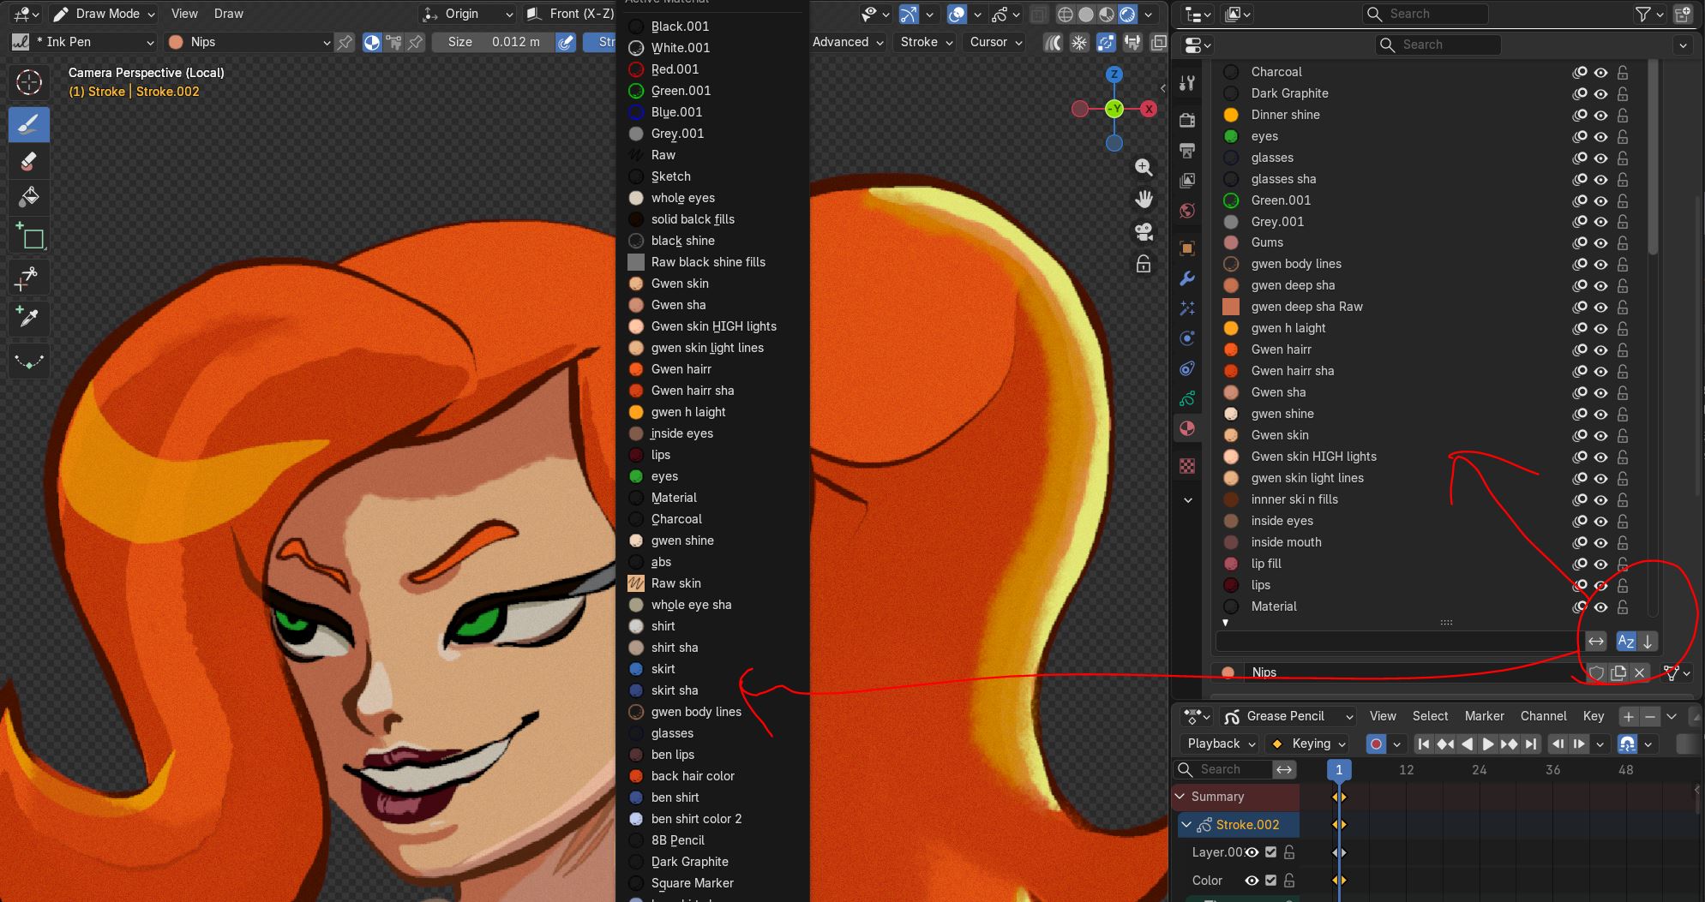Jump to the start frame button
The width and height of the screenshot is (1705, 902).
(x=1424, y=744)
